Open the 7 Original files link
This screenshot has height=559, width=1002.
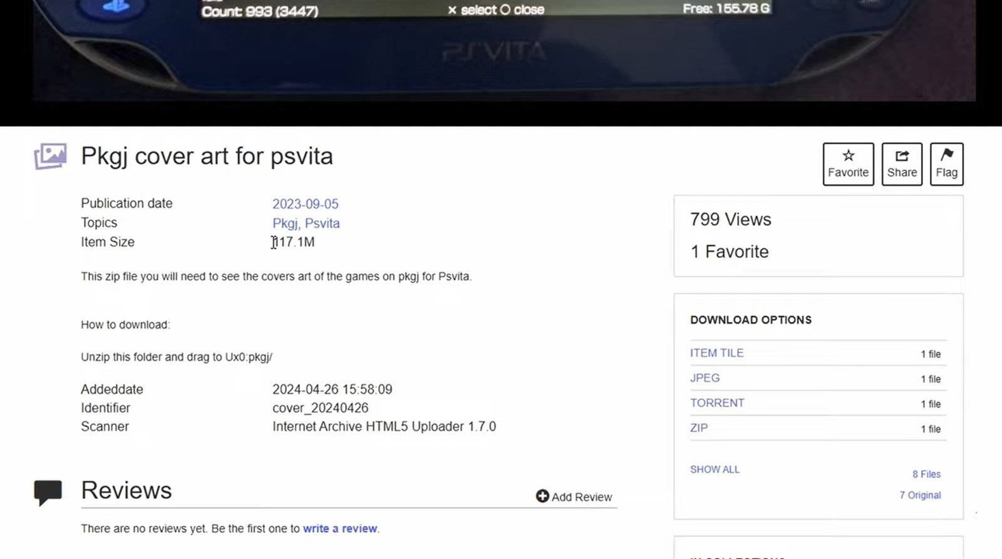tap(920, 495)
